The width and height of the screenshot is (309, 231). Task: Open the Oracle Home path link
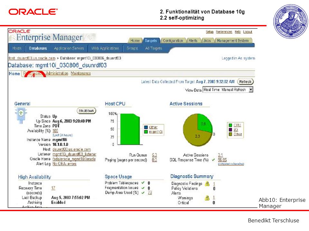(74, 159)
